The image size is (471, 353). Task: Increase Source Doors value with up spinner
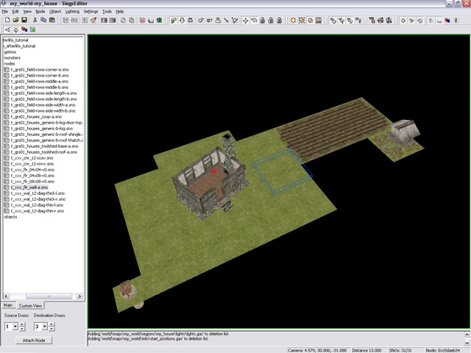[x=22, y=324]
